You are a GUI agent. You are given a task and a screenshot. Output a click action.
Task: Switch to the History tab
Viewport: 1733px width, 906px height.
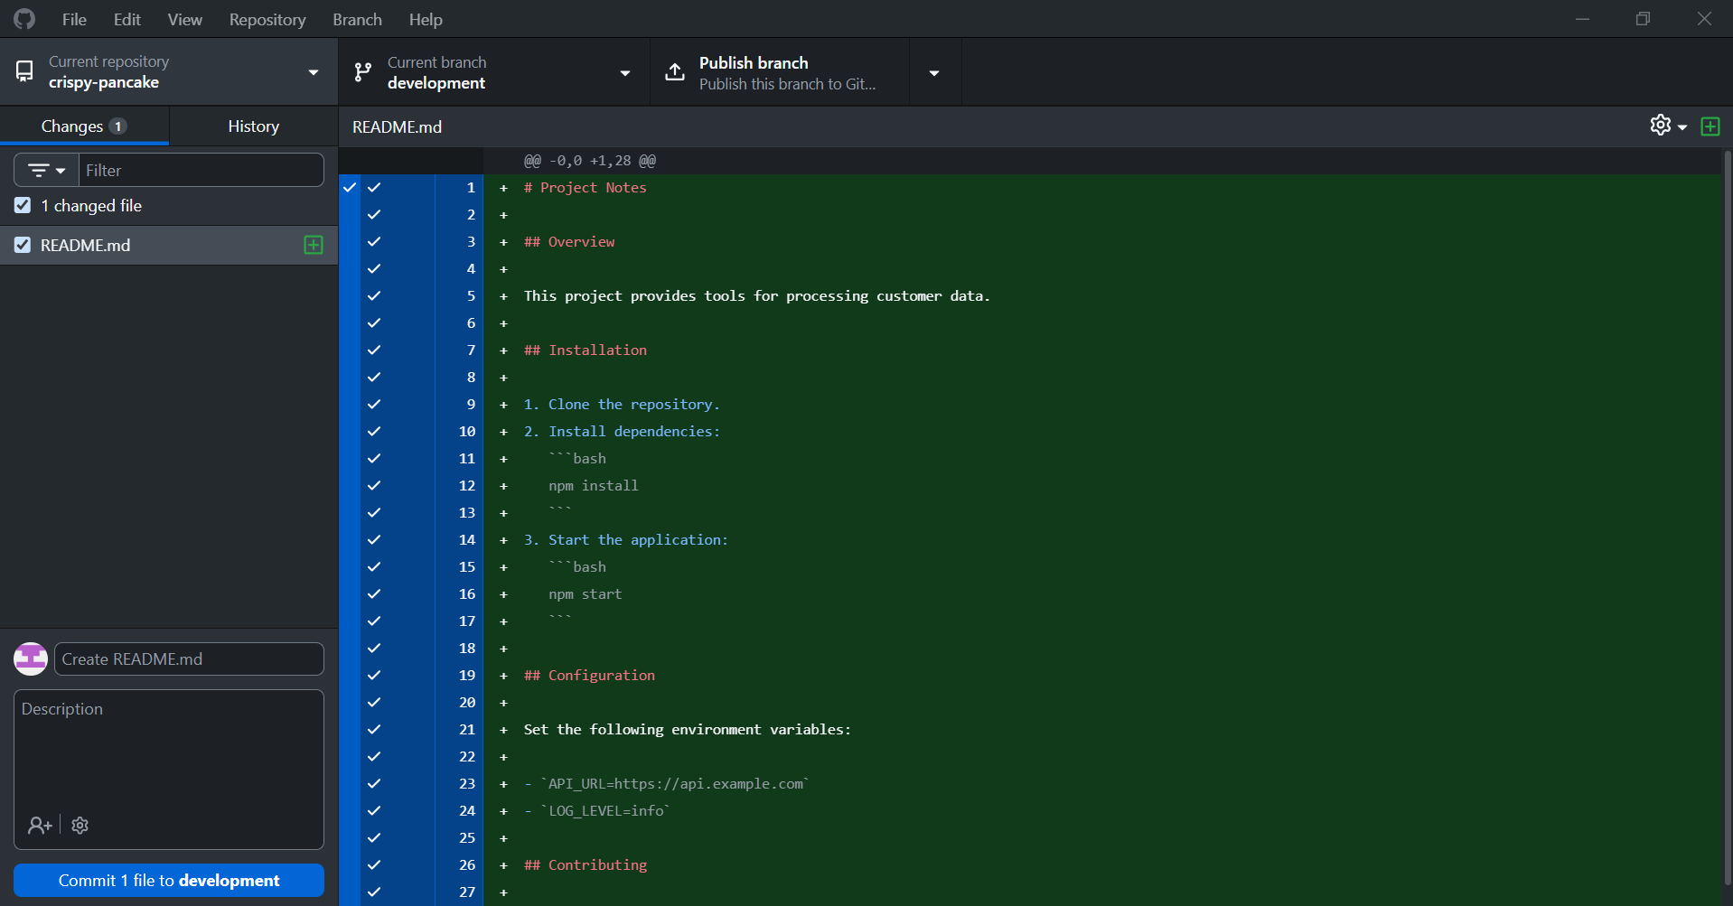[x=254, y=126]
